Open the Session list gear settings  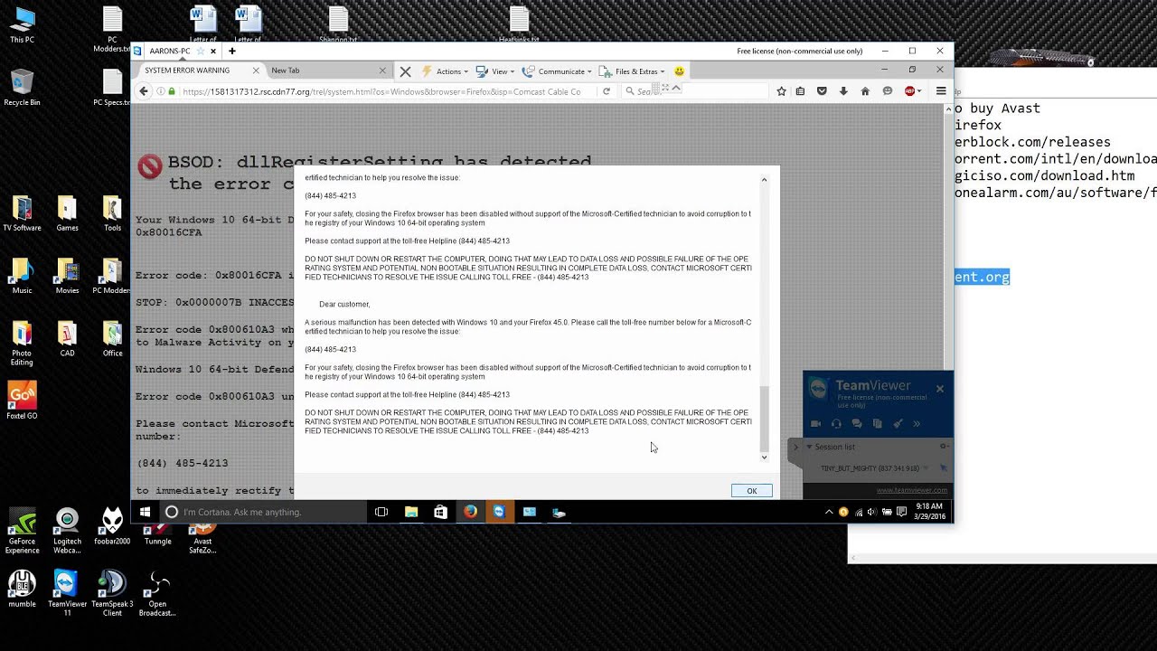tap(944, 447)
